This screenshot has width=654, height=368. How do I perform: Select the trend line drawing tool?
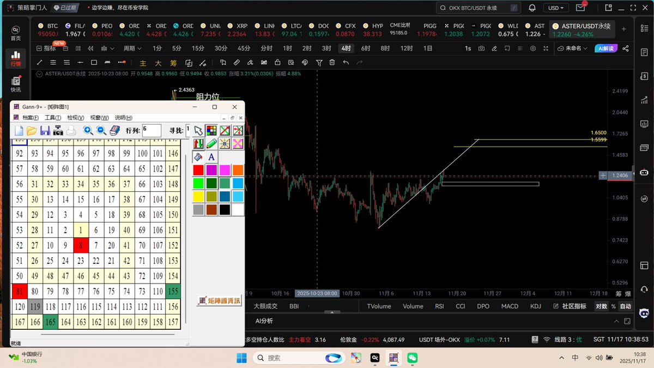point(39,63)
